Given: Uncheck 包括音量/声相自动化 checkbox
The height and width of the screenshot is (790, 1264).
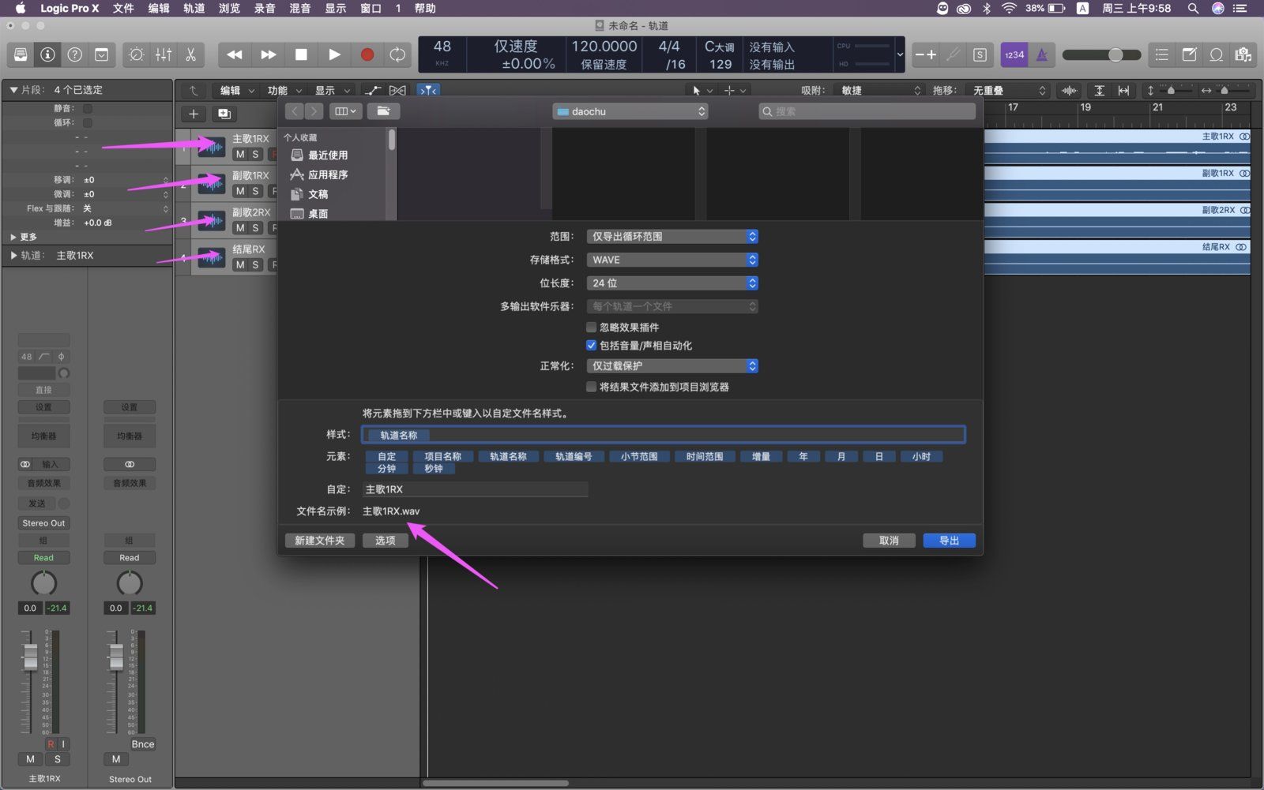Looking at the screenshot, I should [x=591, y=345].
